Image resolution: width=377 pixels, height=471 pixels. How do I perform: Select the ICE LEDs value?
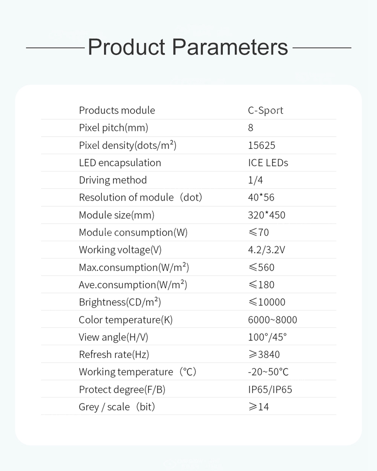point(268,162)
